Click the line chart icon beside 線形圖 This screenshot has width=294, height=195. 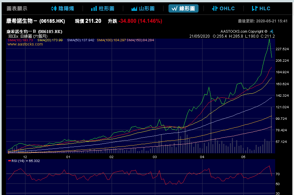pyautogui.click(x=174, y=9)
